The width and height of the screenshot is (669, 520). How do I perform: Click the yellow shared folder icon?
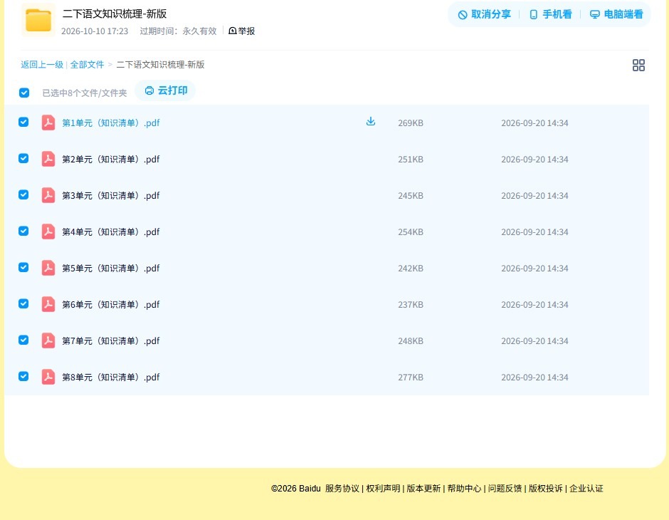(38, 20)
